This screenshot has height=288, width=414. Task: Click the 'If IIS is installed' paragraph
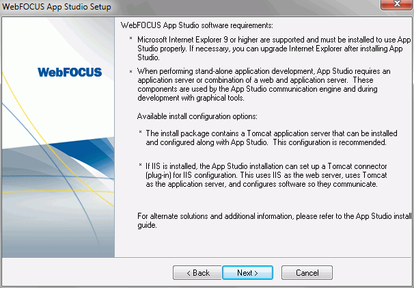click(266, 175)
